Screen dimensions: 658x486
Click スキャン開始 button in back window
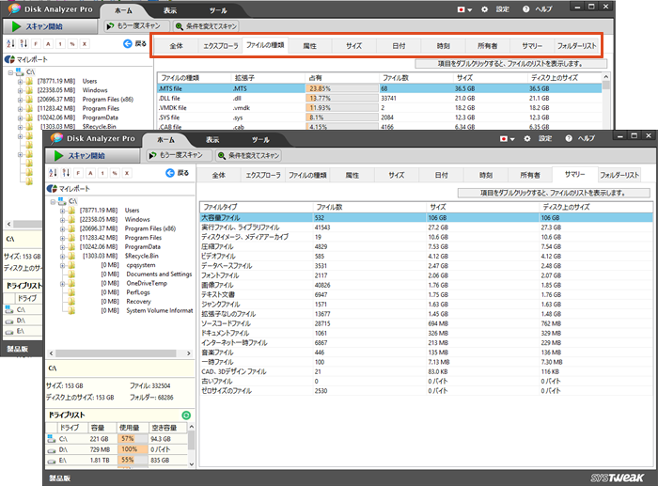coord(51,26)
